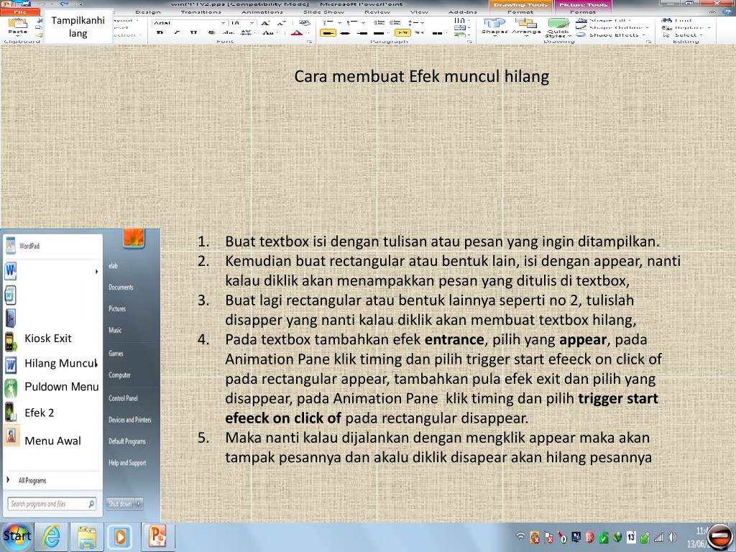The height and width of the screenshot is (552, 736).
Task: Open the Add-Ins tab
Action: [x=462, y=11]
